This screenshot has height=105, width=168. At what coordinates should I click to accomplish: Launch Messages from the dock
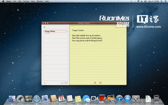[86, 99]
